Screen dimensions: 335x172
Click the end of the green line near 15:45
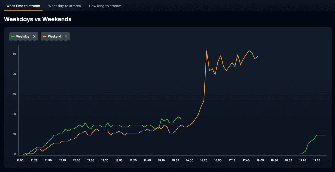[x=181, y=119]
